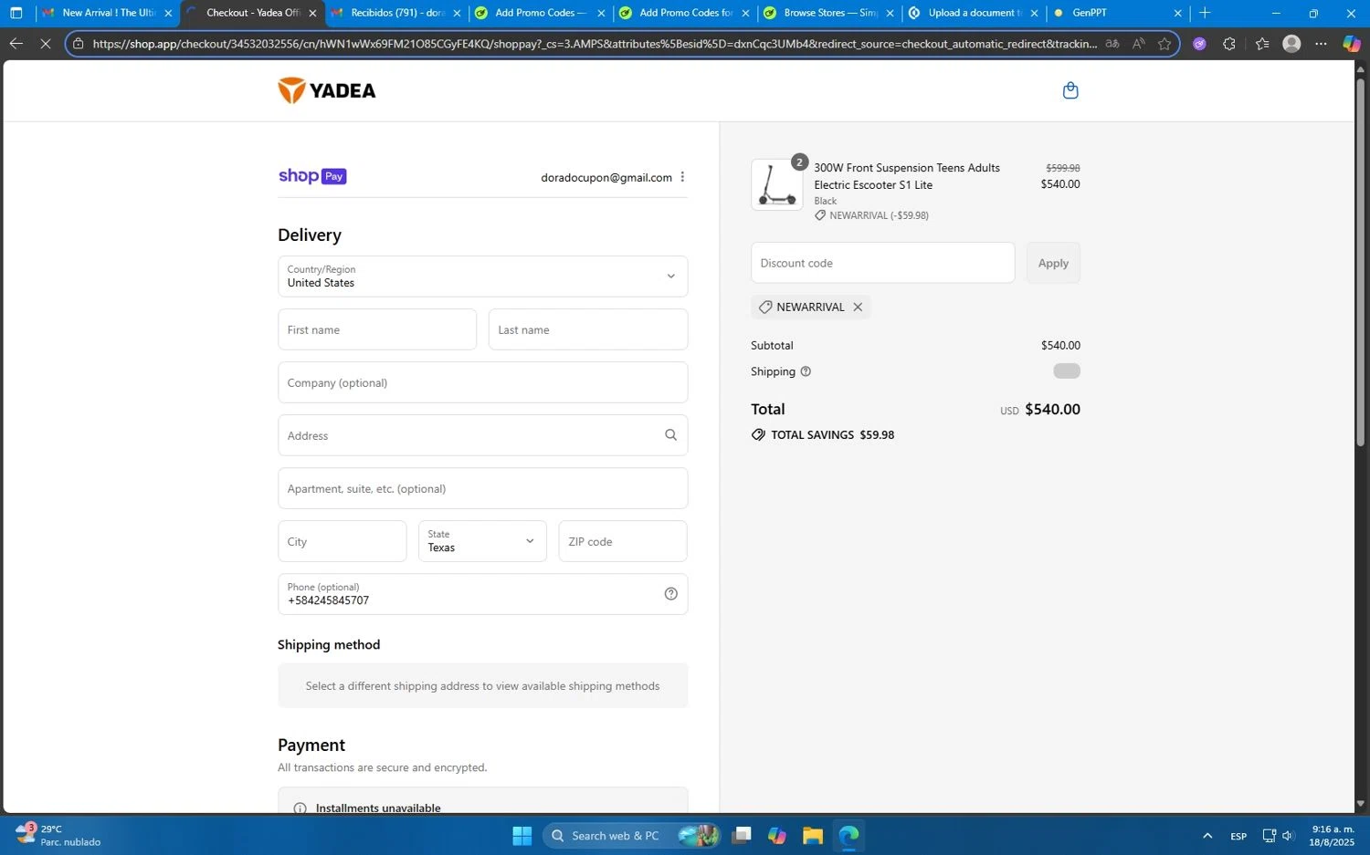1370x855 pixels.
Task: Click the City field
Action: click(x=342, y=541)
